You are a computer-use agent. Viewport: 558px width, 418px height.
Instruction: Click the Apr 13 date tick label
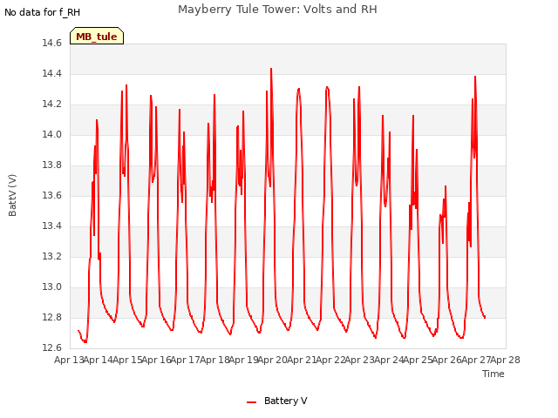coord(69,360)
